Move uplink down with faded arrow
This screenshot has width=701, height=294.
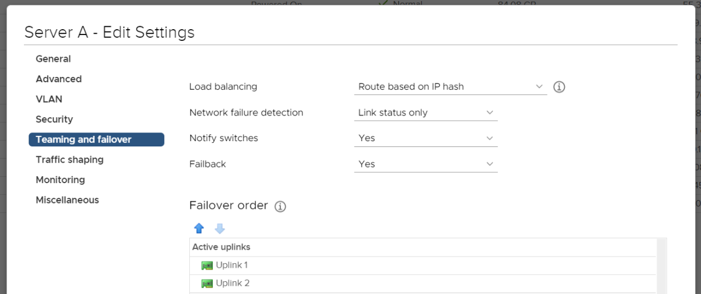pyautogui.click(x=220, y=228)
